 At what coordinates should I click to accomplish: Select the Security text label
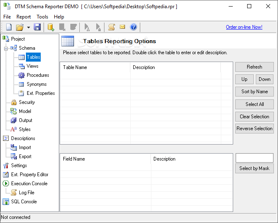27,102
